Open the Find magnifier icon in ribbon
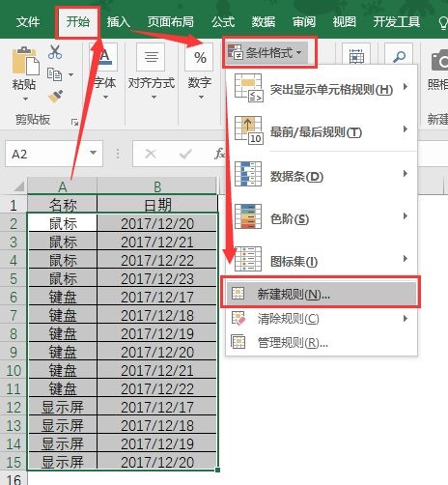The image size is (448, 485). coord(399,57)
